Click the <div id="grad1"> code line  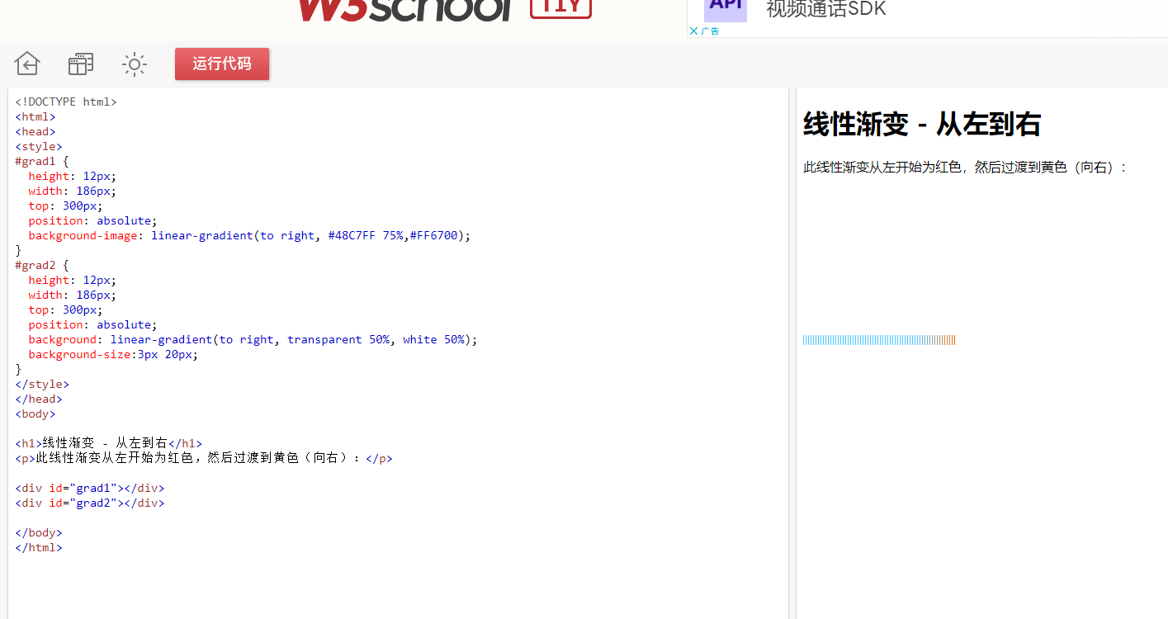coord(90,488)
